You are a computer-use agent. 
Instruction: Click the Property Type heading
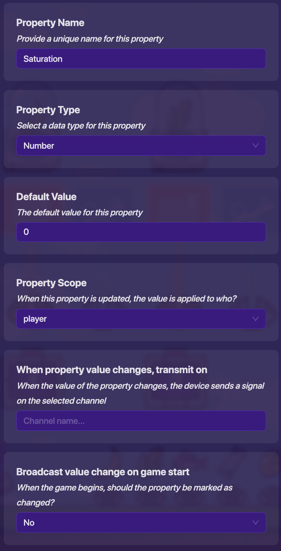coord(48,110)
